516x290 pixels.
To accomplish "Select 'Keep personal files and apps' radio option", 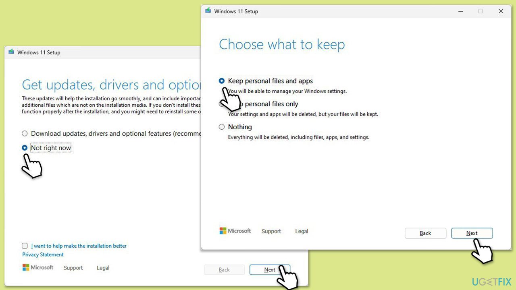I will pos(222,81).
